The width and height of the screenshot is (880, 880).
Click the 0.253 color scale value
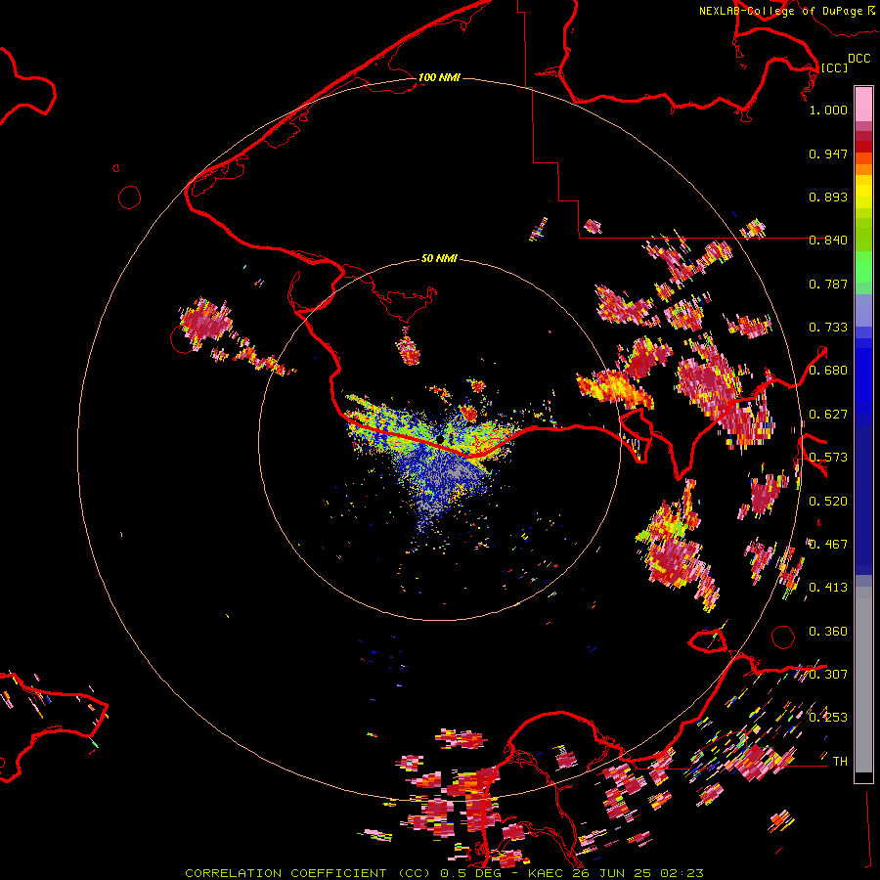click(x=828, y=718)
